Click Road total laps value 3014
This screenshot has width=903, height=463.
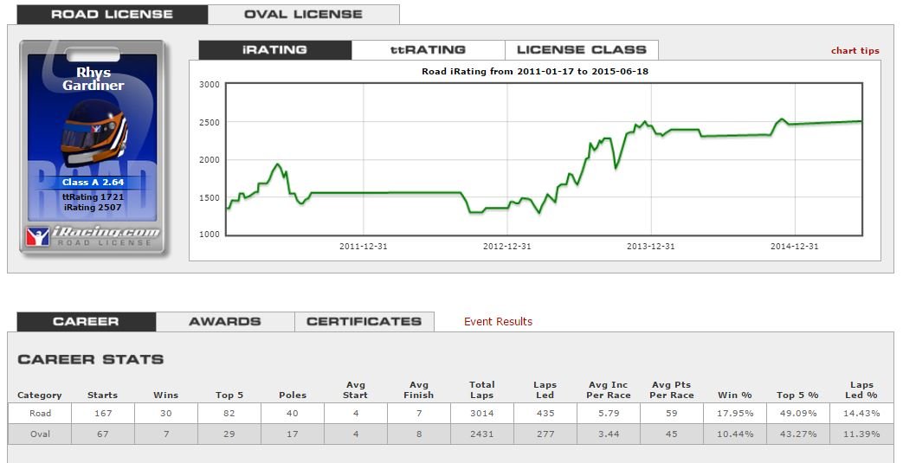pos(482,414)
